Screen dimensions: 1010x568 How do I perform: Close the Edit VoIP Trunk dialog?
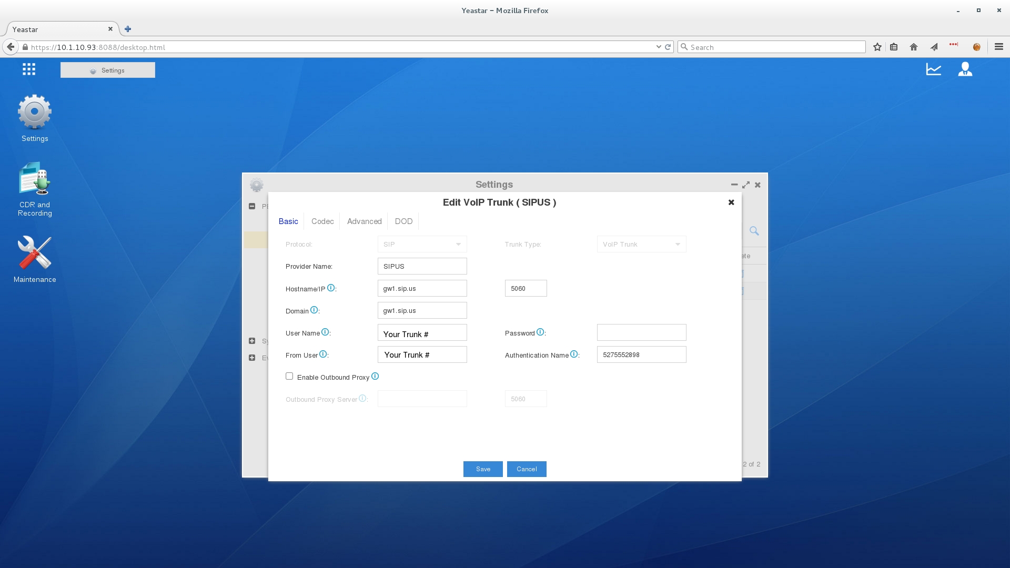(x=731, y=202)
